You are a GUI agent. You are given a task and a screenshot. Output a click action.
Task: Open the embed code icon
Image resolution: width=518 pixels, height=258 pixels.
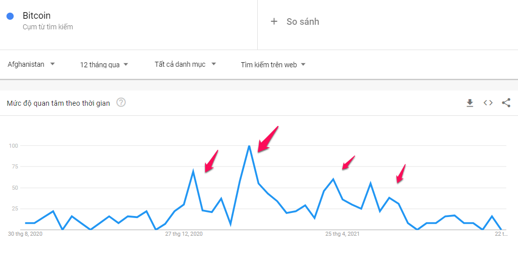click(x=488, y=103)
